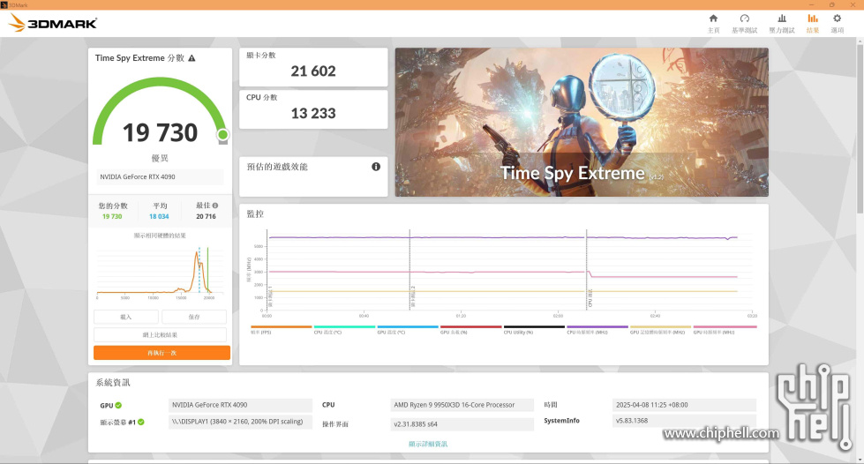Click the CPU test dashed timeline marker
This screenshot has width=864, height=464.
(x=587, y=270)
